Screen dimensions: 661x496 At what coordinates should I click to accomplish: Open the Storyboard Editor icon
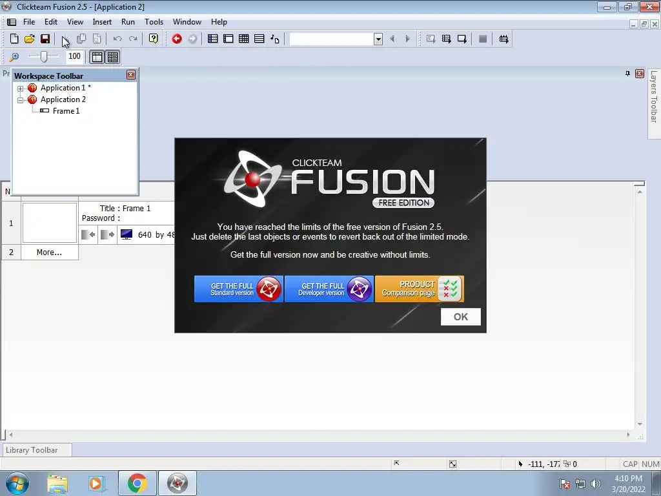213,39
